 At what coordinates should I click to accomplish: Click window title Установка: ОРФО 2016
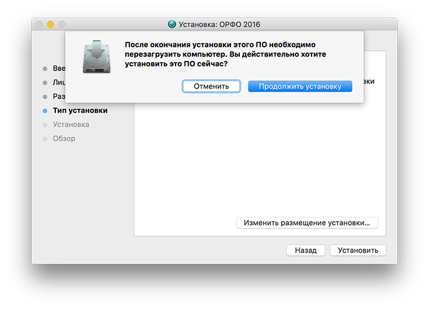(220, 24)
